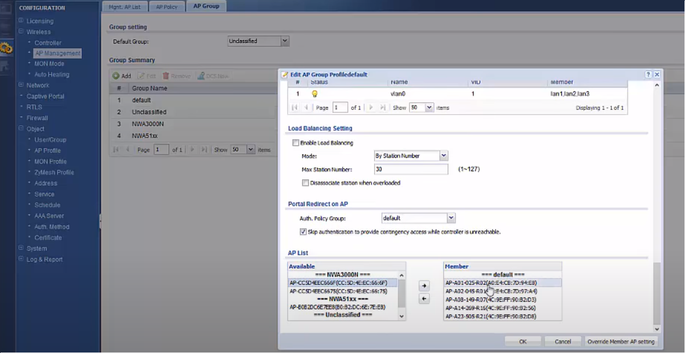
Task: Click the help question mark icon in dialog
Action: [648, 75]
